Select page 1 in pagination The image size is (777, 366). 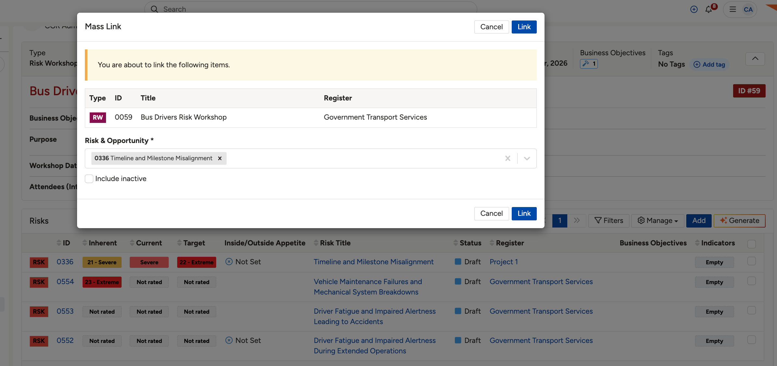click(x=560, y=221)
